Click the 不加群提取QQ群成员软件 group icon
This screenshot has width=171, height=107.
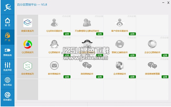(87, 23)
